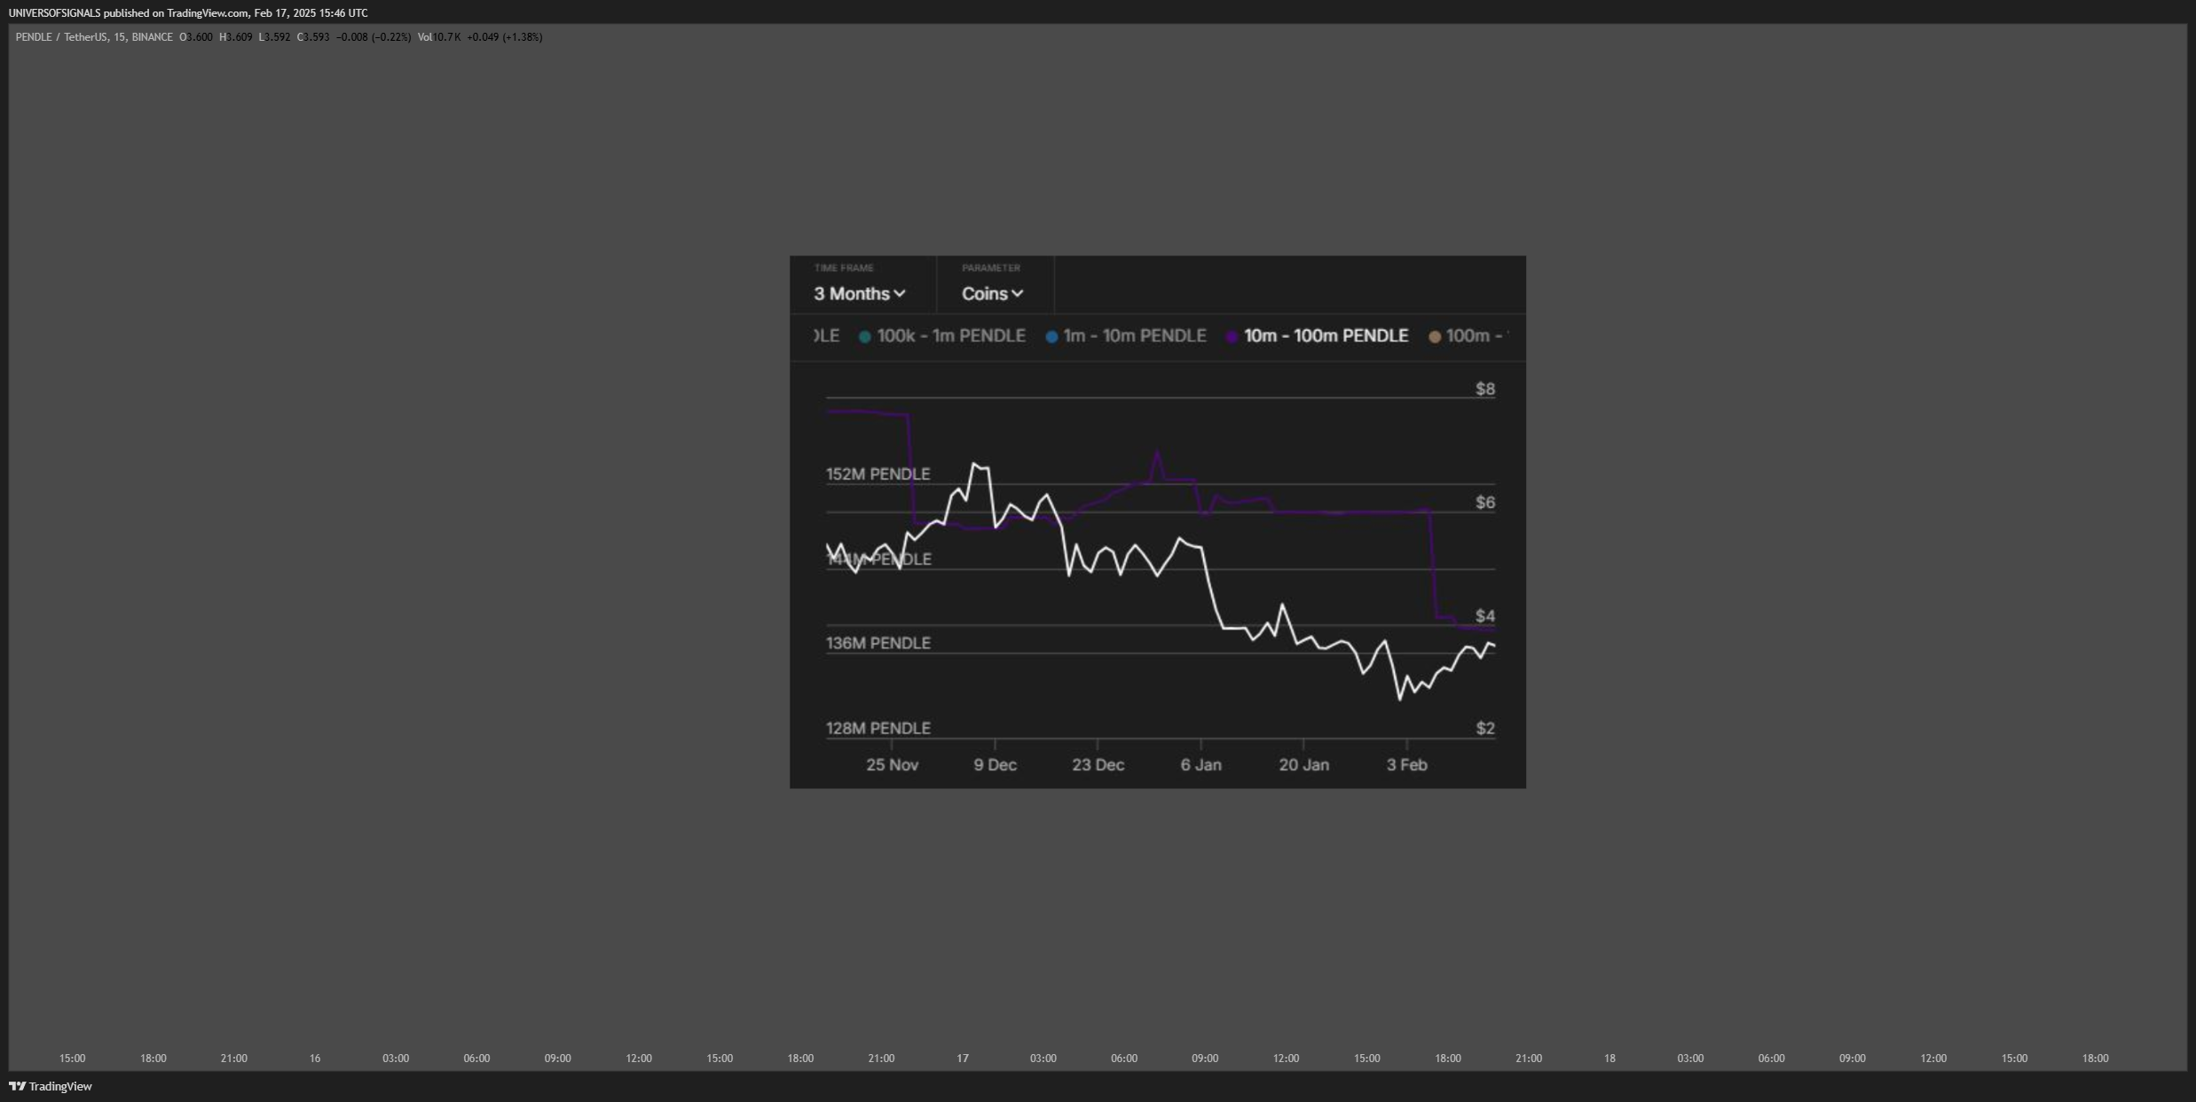Click the $6 price axis label
This screenshot has height=1102, width=2196.
(1485, 502)
